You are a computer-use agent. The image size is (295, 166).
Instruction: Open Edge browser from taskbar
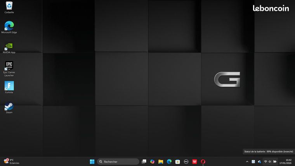(169, 161)
